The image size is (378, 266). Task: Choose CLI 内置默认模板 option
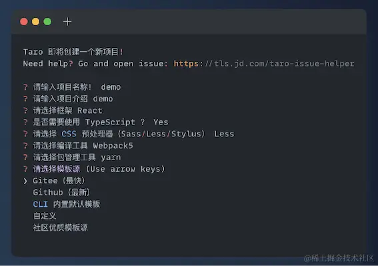click(67, 204)
